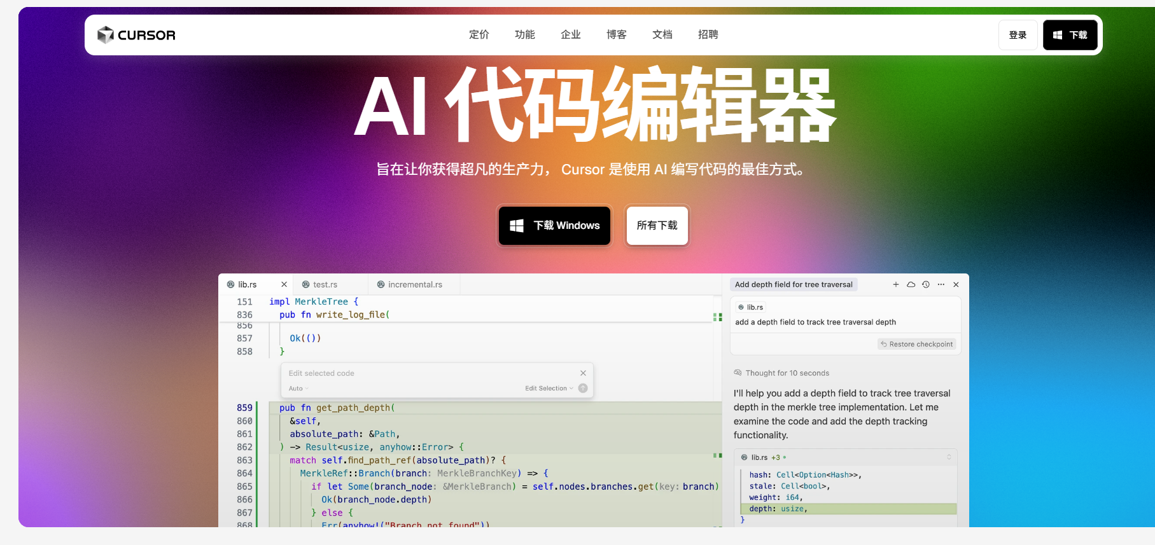Image resolution: width=1155 pixels, height=545 pixels.
Task: Select the Add depth field chat tab
Action: pyautogui.click(x=794, y=284)
